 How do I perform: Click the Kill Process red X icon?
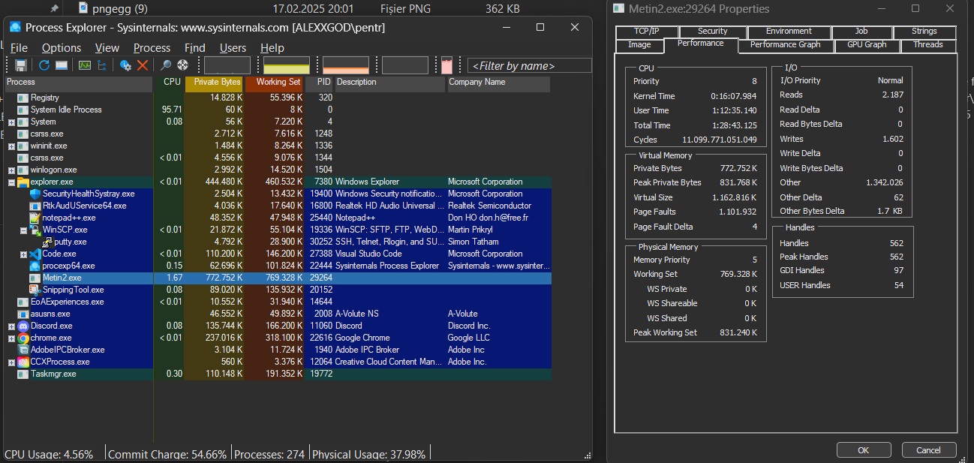[142, 66]
